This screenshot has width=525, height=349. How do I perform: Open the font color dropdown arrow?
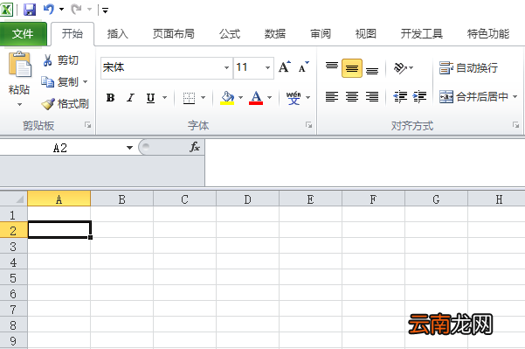point(270,98)
